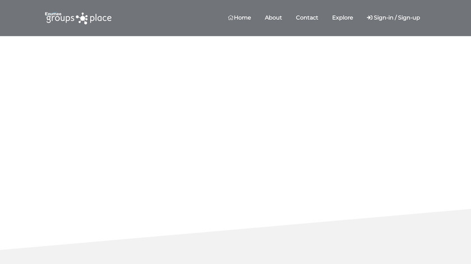
Task: Click the house icon beside Home
Action: pyautogui.click(x=230, y=18)
